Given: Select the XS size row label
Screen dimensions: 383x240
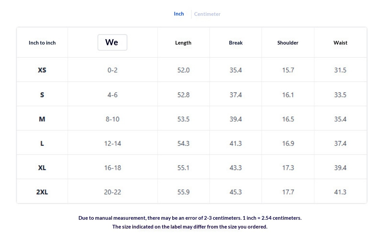Looking at the screenshot, I should point(42,70).
